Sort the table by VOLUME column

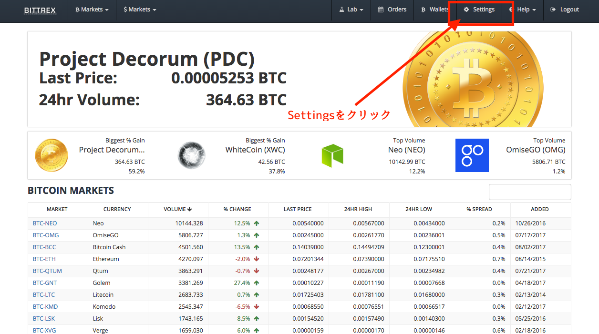pos(178,209)
